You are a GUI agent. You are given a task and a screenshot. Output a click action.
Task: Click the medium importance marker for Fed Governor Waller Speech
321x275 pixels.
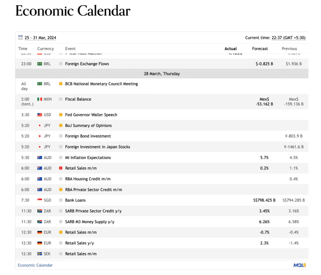point(61,115)
